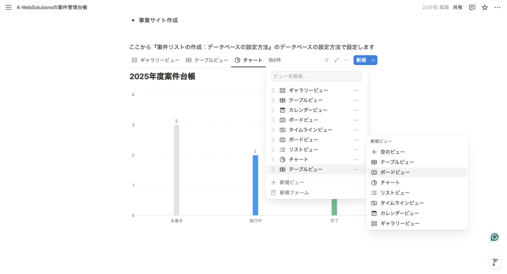Open the page options ellipsis in top bar
This screenshot has width=507, height=274.
[497, 7]
